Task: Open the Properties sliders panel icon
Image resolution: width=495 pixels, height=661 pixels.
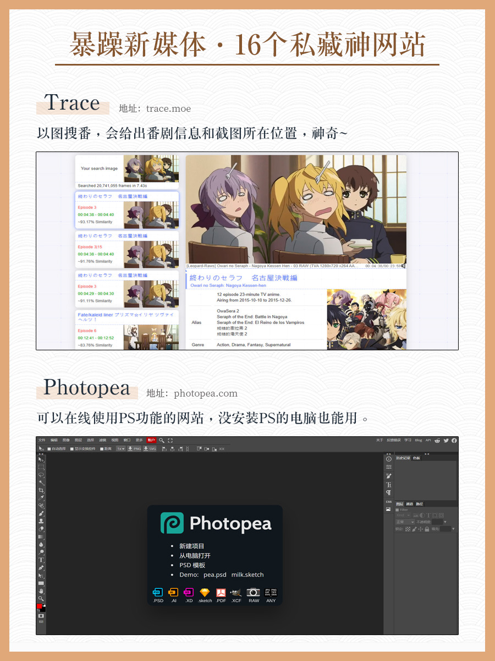Action: (389, 467)
